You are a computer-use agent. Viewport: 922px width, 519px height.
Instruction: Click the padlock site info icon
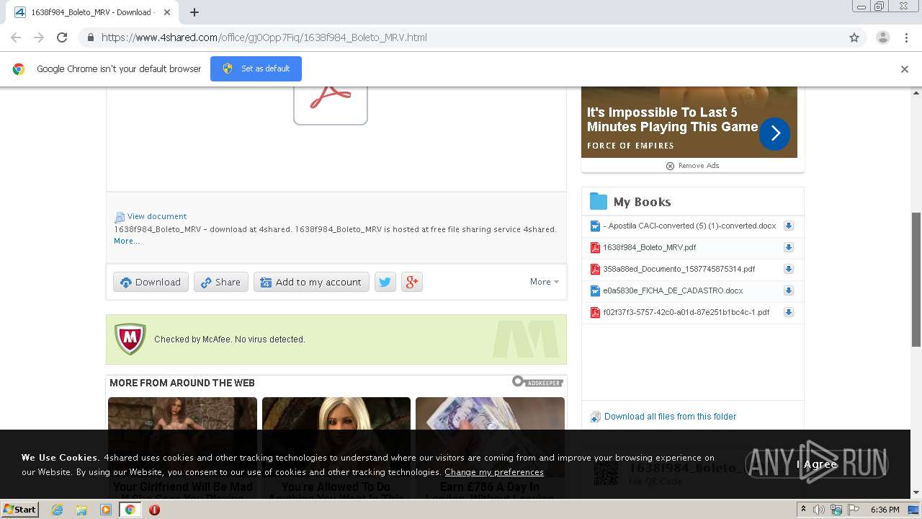[90, 37]
